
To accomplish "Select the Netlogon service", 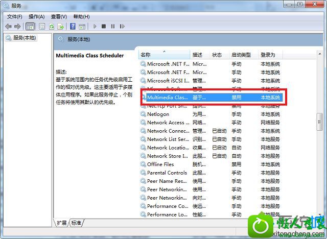I will [158, 114].
